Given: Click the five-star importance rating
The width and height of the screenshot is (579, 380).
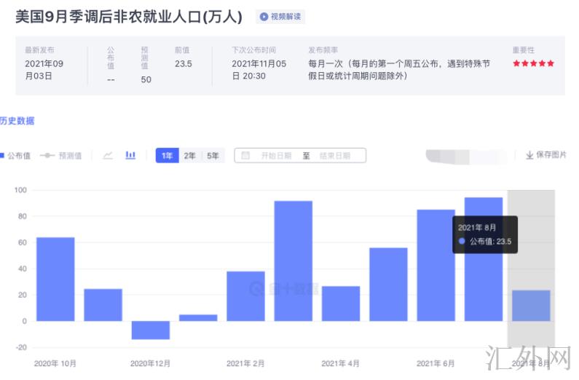Looking at the screenshot, I should click(533, 63).
